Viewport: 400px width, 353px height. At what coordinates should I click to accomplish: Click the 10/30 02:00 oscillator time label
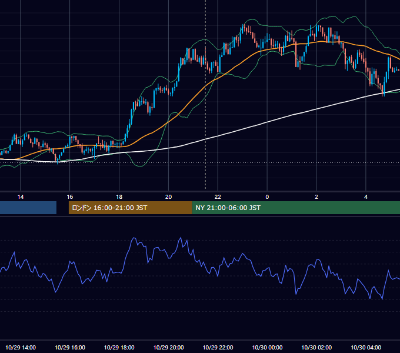pyautogui.click(x=316, y=347)
